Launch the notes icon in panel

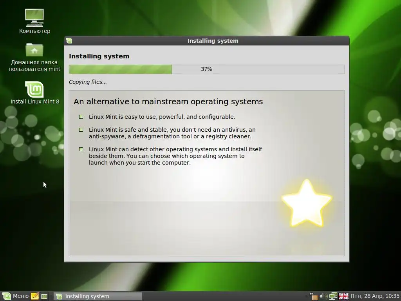click(35, 296)
